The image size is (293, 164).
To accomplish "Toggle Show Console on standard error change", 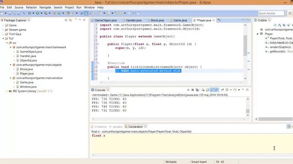I will click(217, 90).
